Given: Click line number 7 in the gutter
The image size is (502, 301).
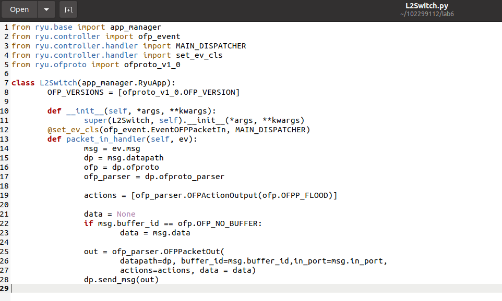Looking at the screenshot, I should point(6,83).
